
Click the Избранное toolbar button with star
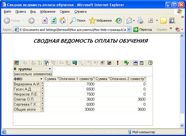100,21
